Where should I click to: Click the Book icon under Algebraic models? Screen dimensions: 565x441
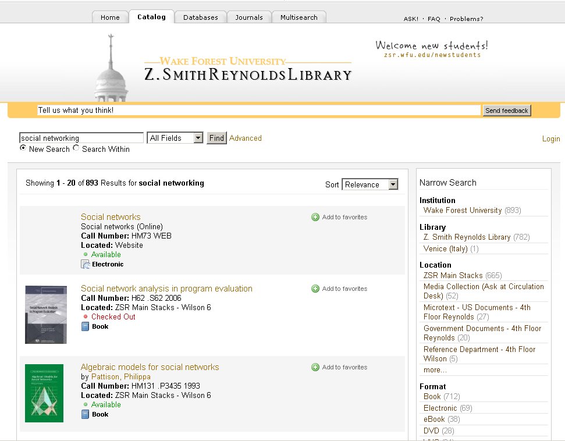pos(85,414)
